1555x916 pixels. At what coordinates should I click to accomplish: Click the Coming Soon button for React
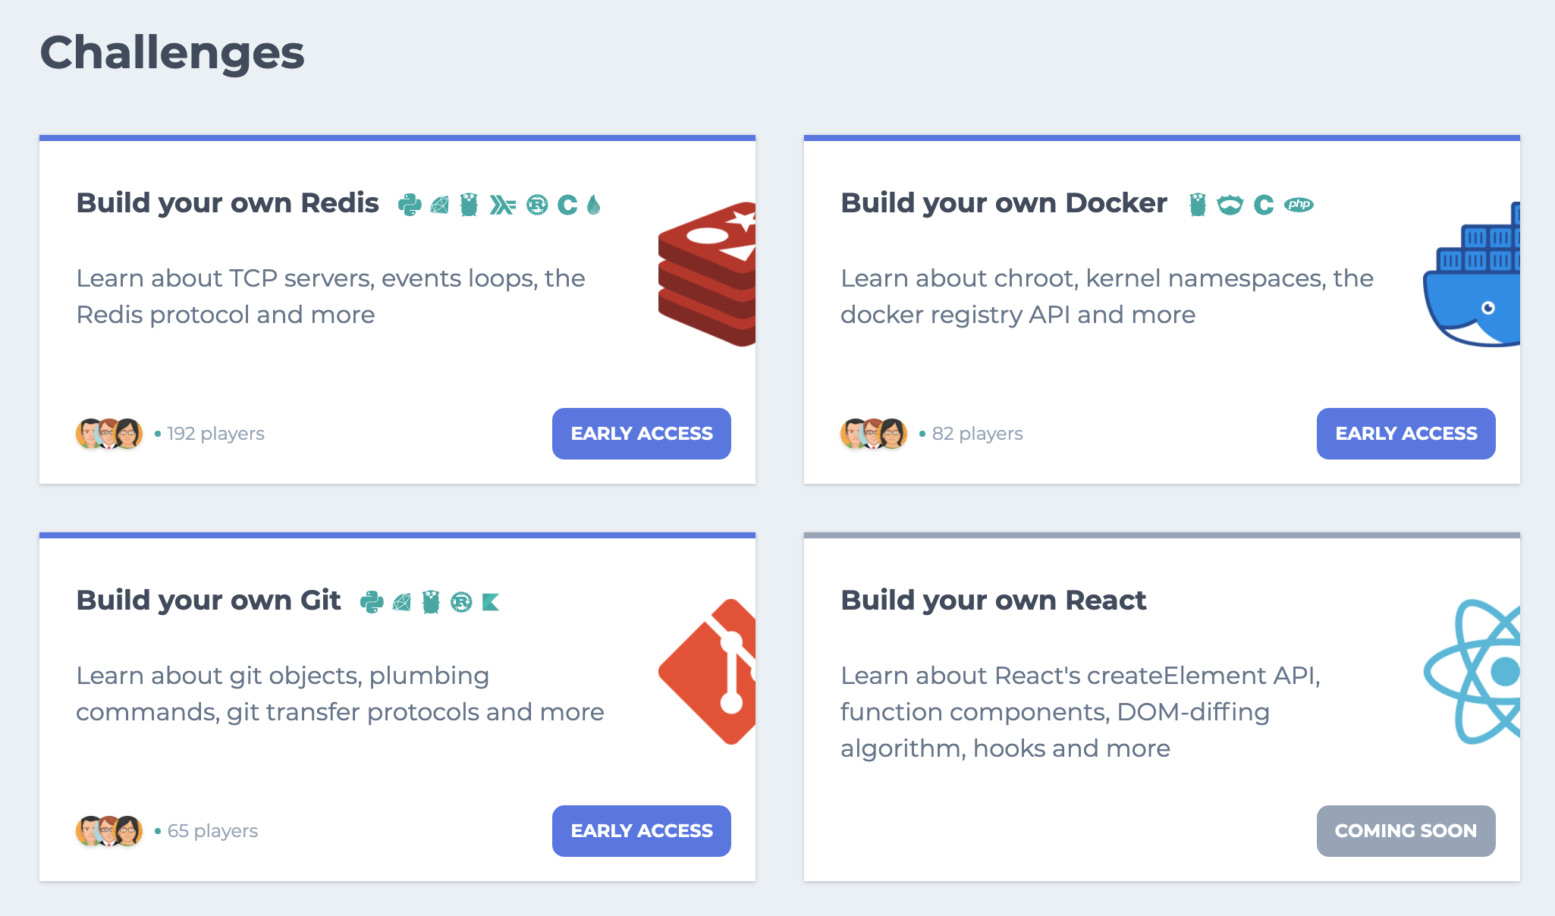tap(1406, 831)
